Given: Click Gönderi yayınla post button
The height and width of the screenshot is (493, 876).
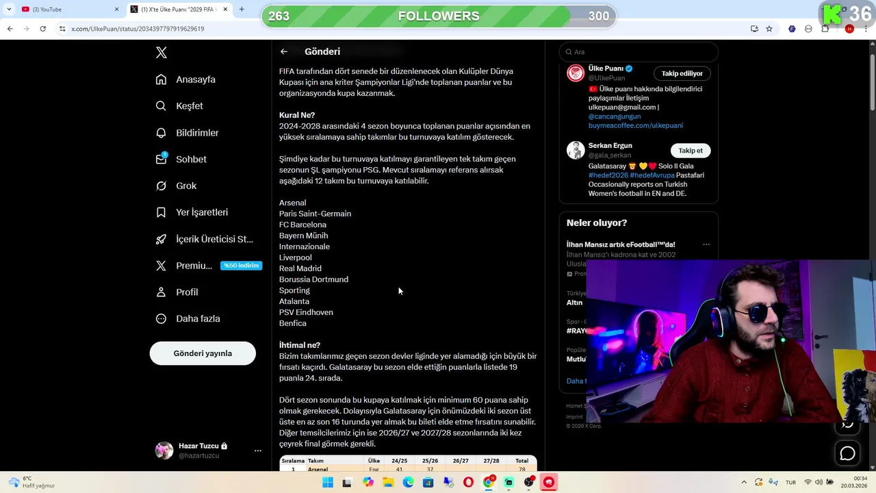Looking at the screenshot, I should coord(203,353).
